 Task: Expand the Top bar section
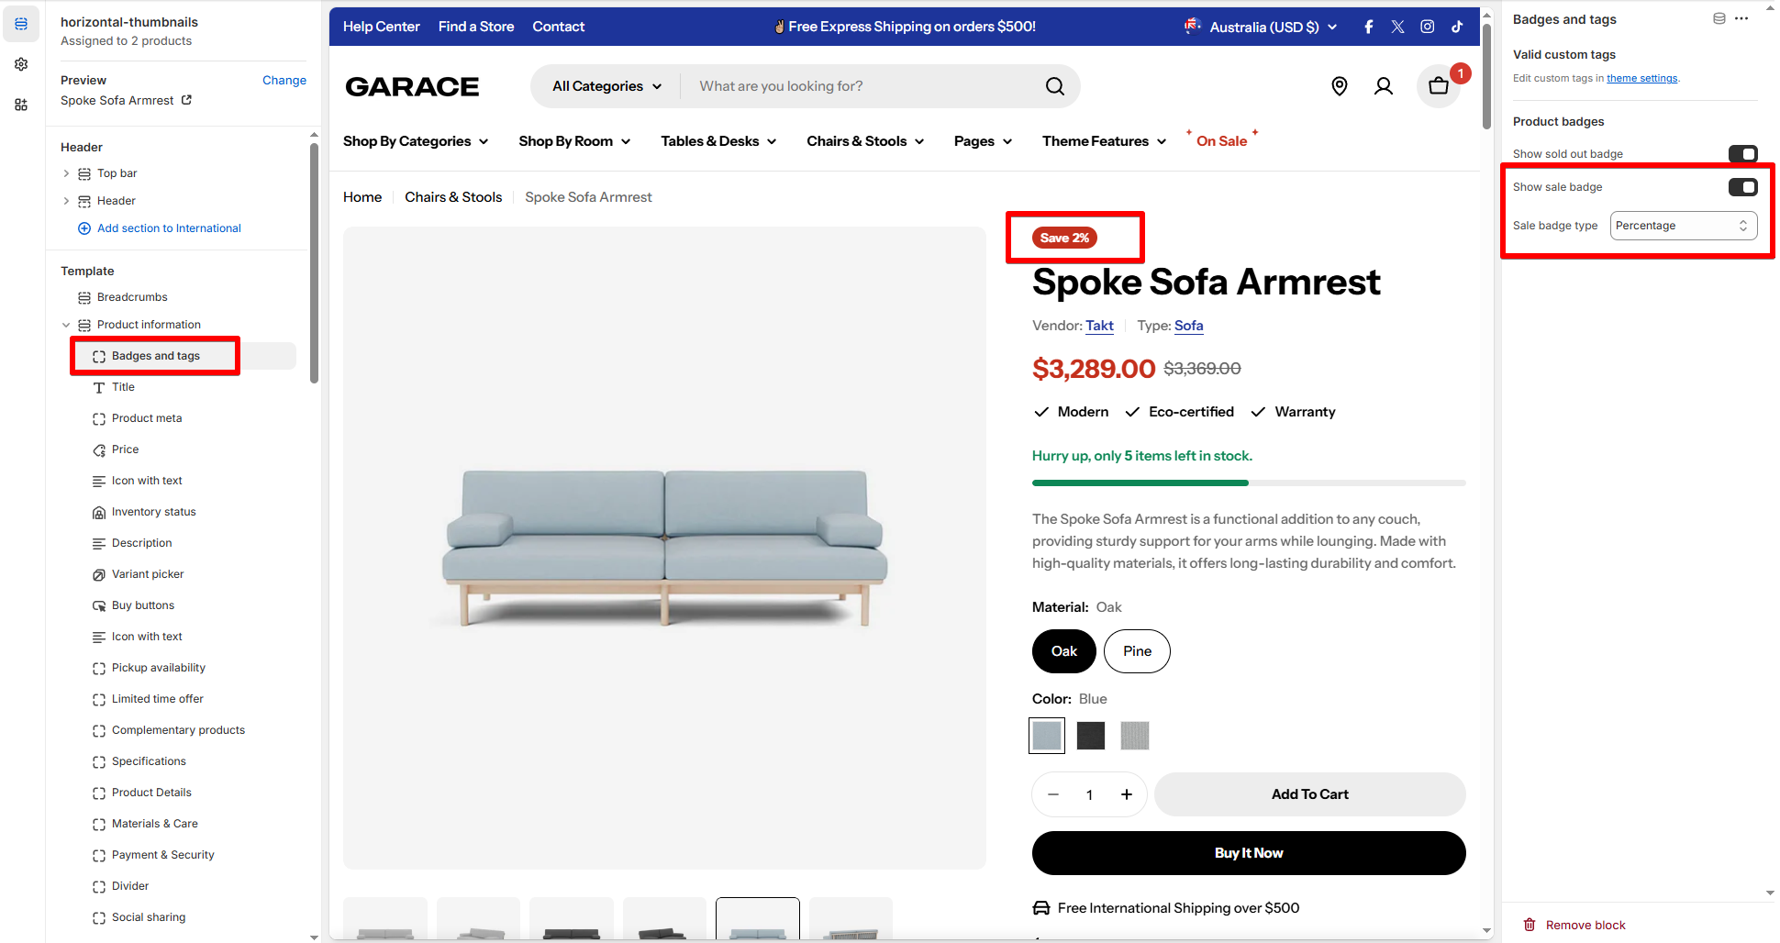click(x=66, y=173)
